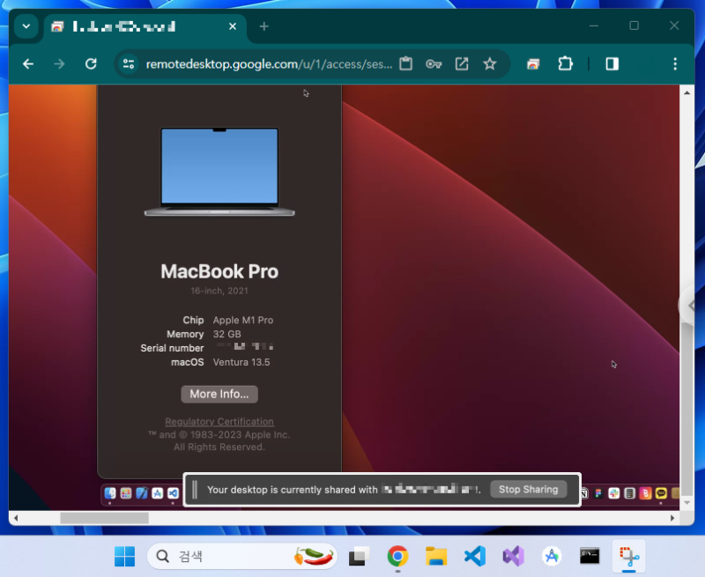Open KakaoTalk from the Dock
This screenshot has height=577, width=705.
[x=661, y=492]
